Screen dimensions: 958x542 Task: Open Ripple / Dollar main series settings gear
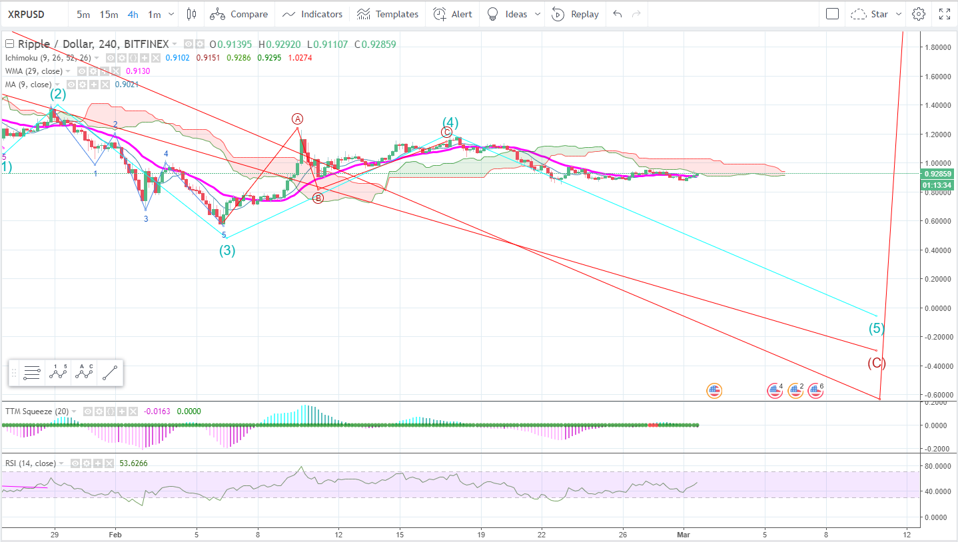[199, 44]
